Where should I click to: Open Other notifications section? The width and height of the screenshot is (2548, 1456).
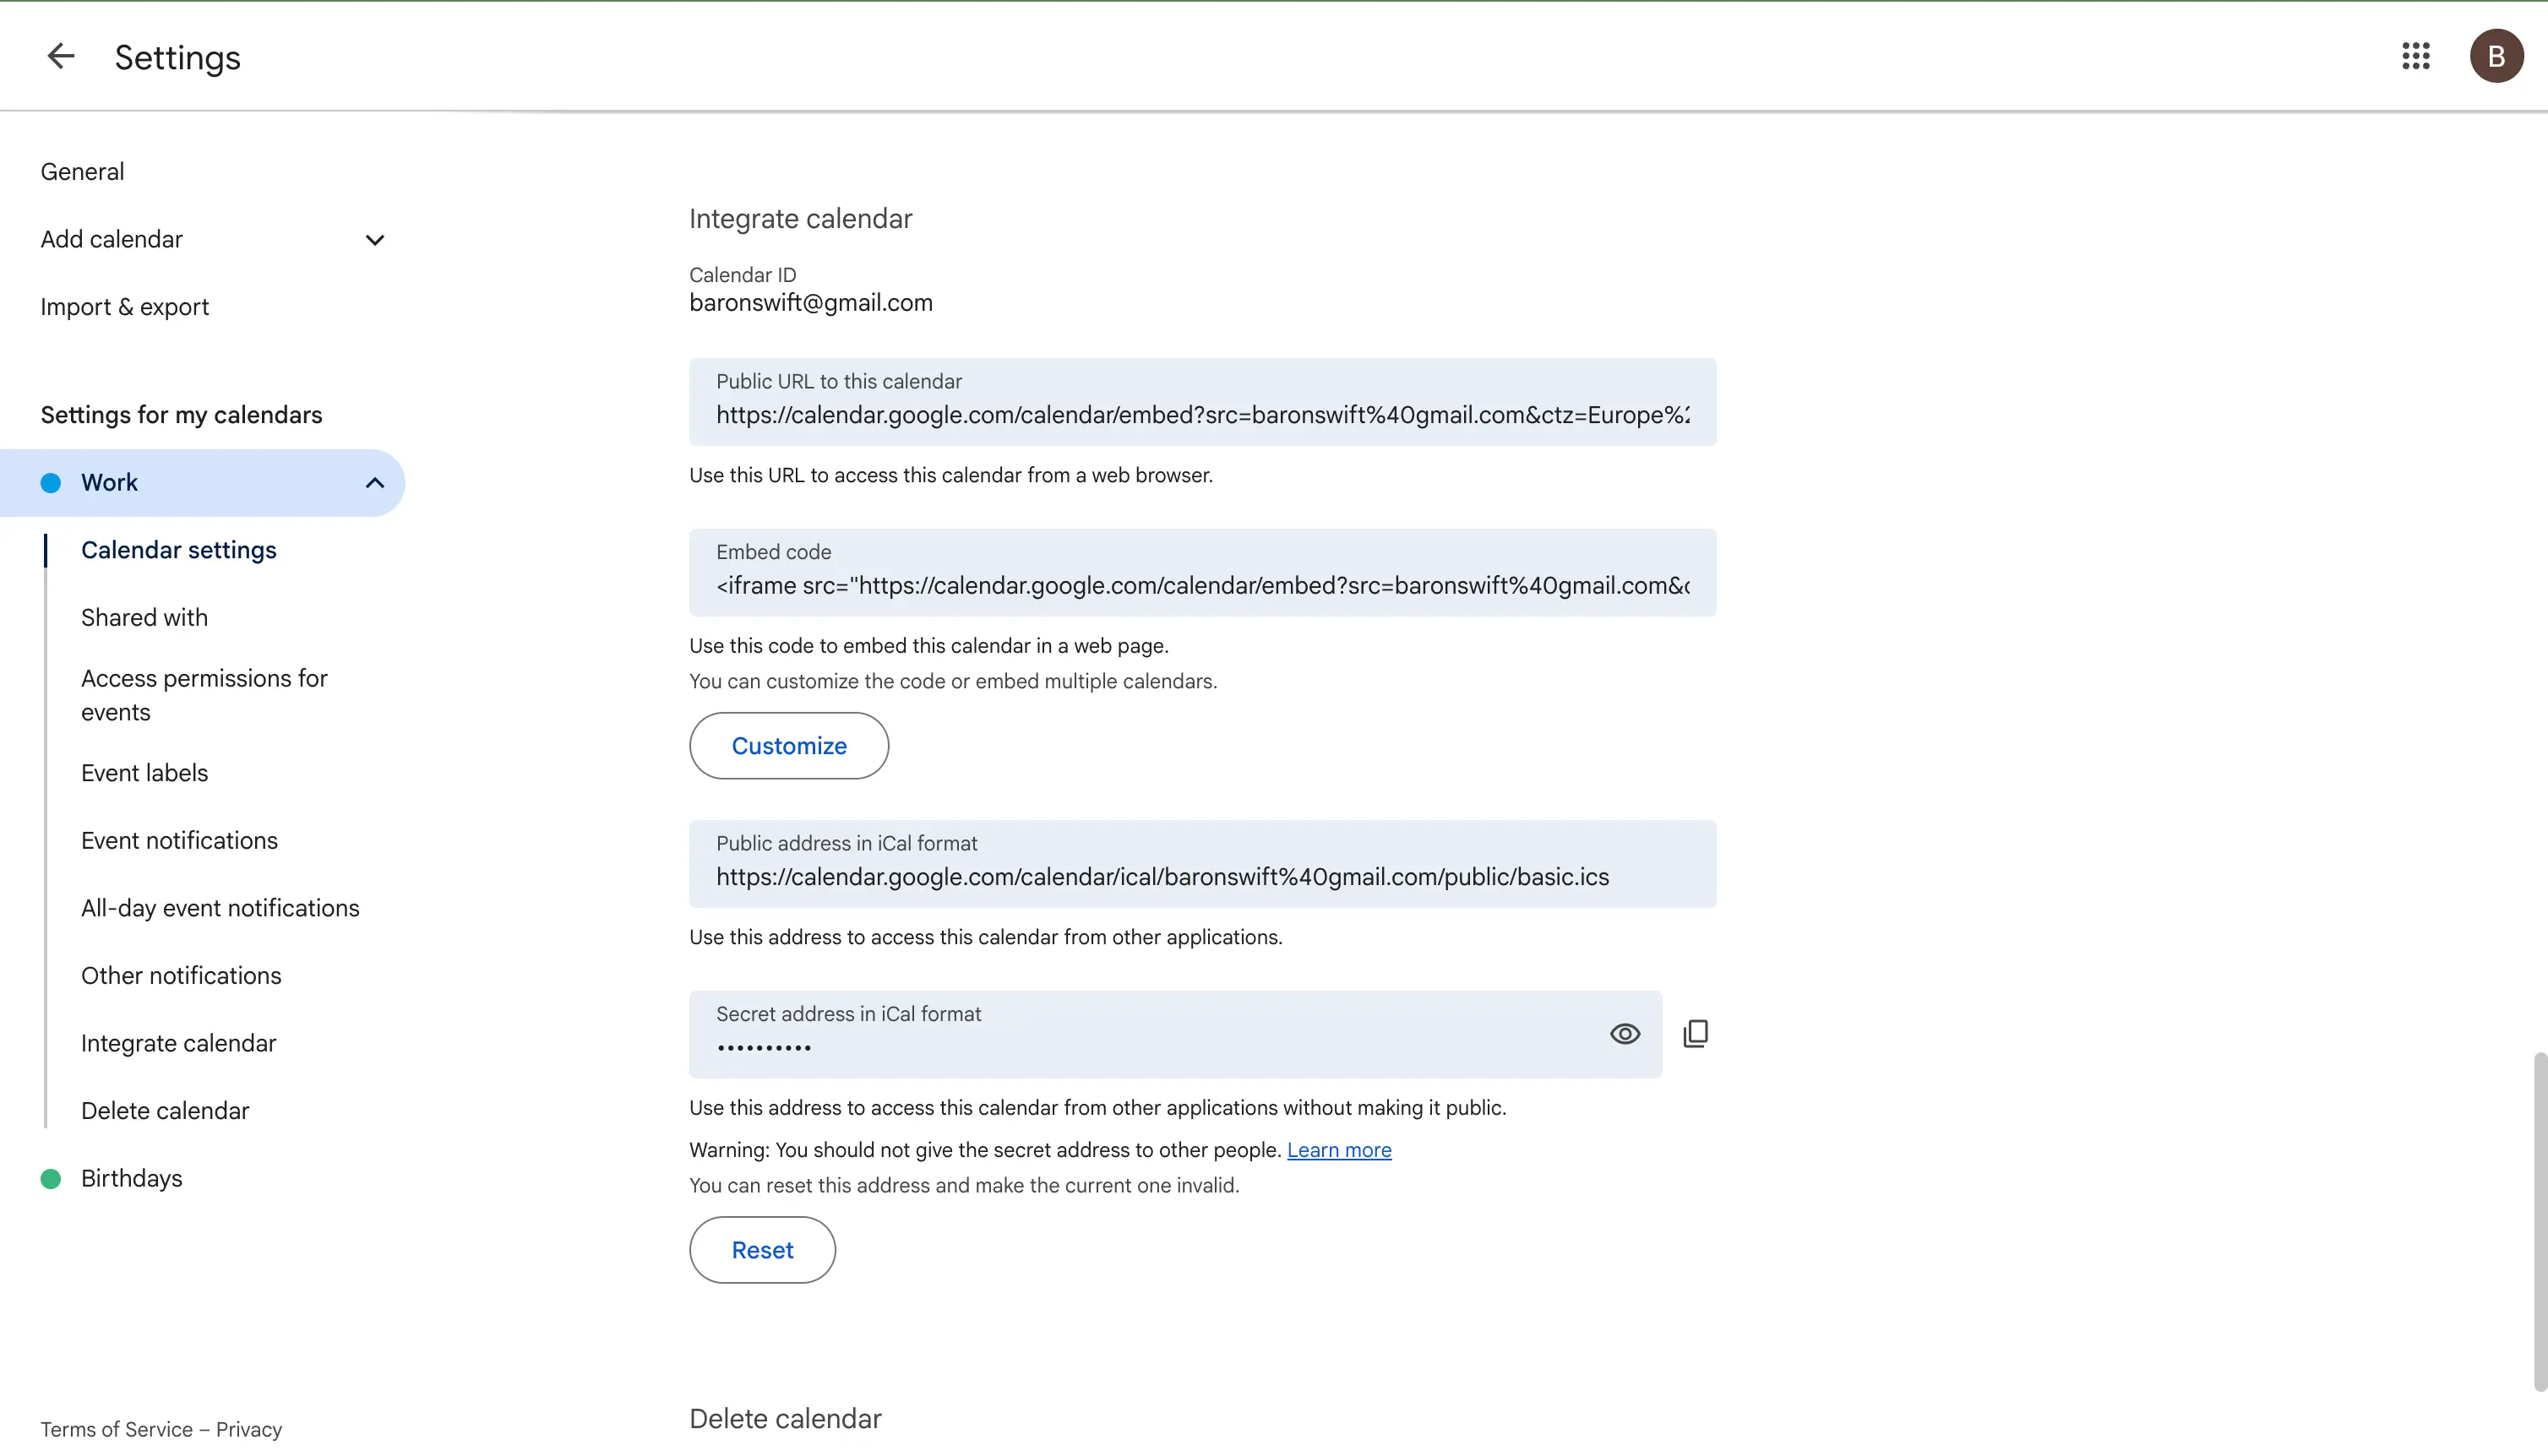[x=181, y=976]
